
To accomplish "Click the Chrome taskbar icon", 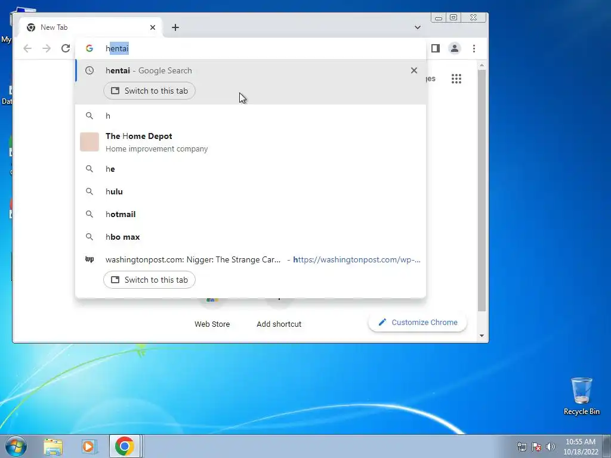I will pyautogui.click(x=125, y=446).
